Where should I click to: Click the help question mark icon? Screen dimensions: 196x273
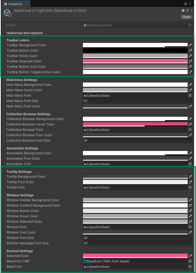click(x=183, y=11)
